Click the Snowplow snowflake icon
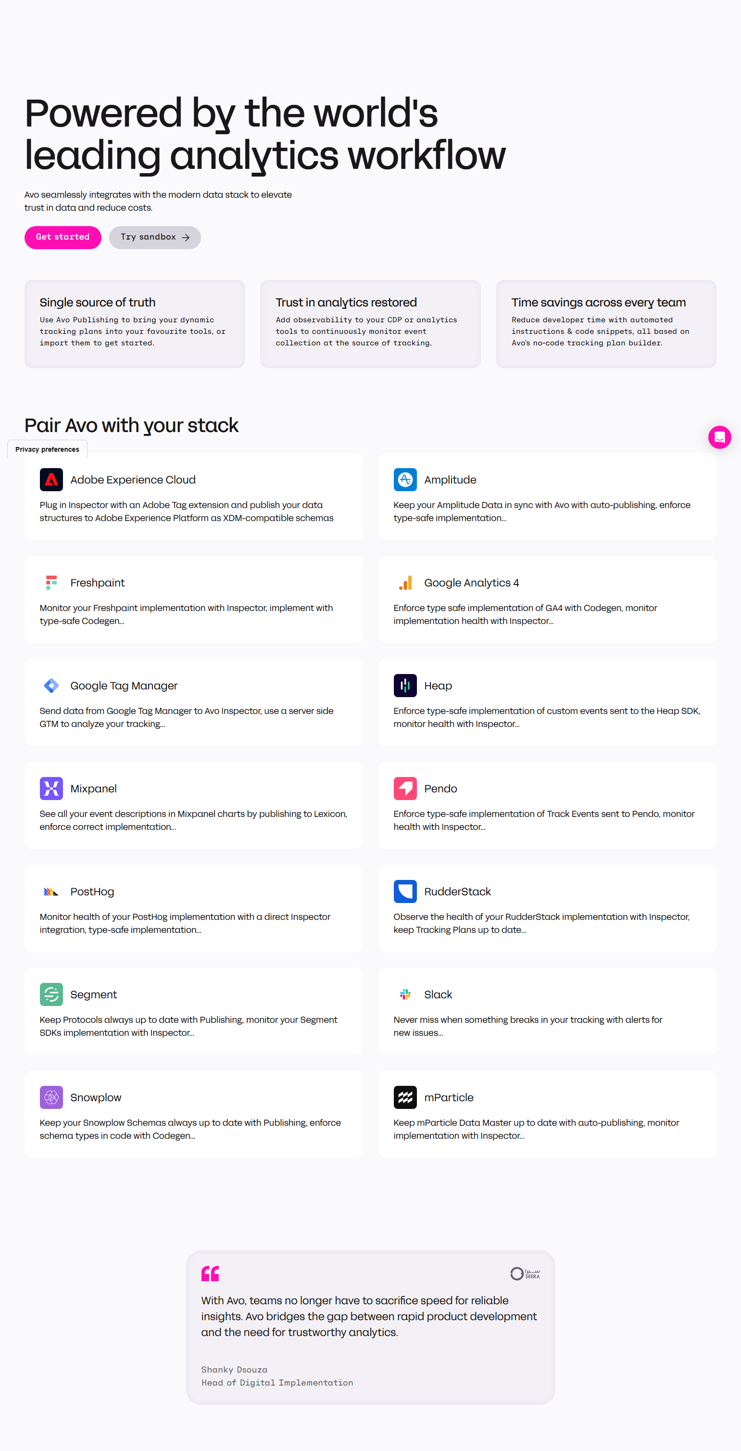 (x=52, y=1097)
